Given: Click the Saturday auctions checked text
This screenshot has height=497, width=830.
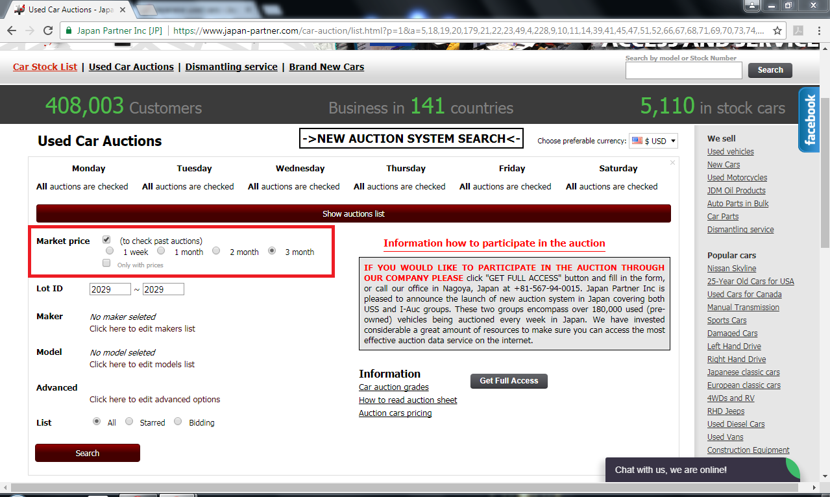Looking at the screenshot, I should 612,186.
